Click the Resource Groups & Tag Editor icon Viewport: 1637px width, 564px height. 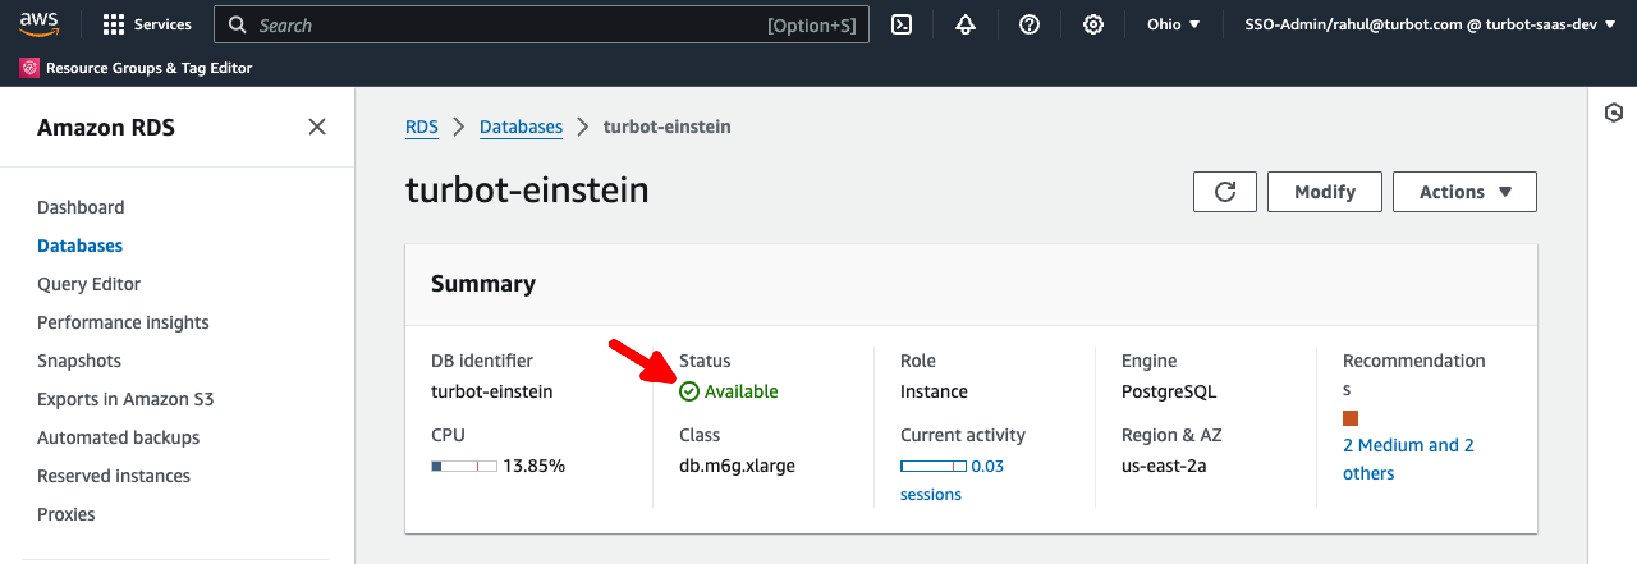click(x=29, y=68)
